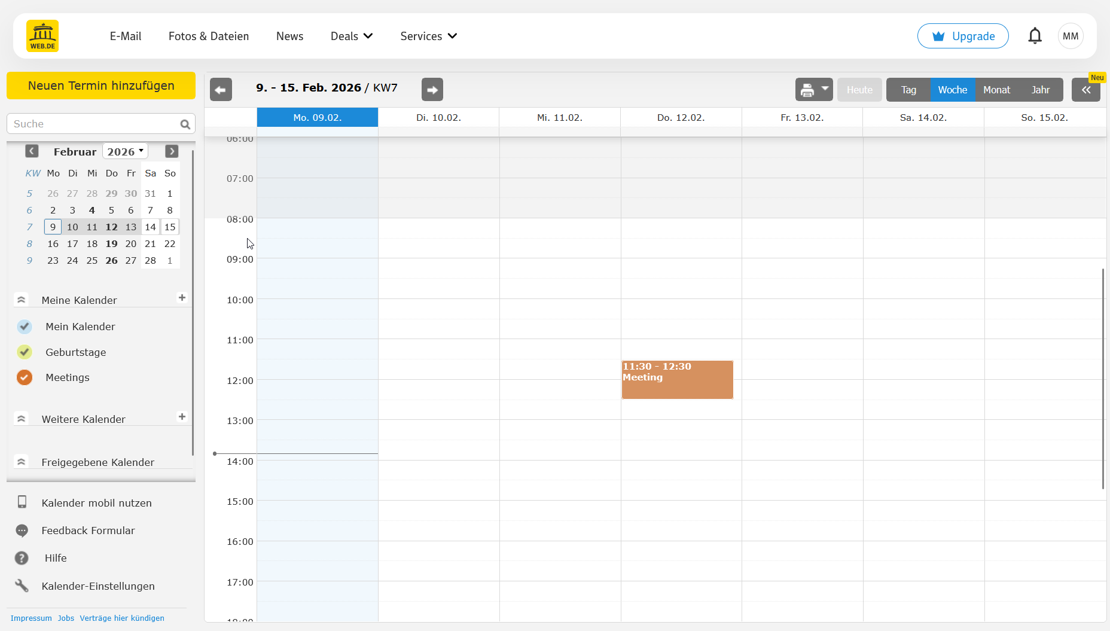Open Kalender-Einstellungen wrench icon
This screenshot has width=1110, height=631.
[22, 586]
